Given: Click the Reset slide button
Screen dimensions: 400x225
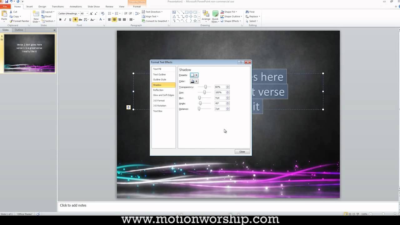Looking at the screenshot, I should [46, 17].
